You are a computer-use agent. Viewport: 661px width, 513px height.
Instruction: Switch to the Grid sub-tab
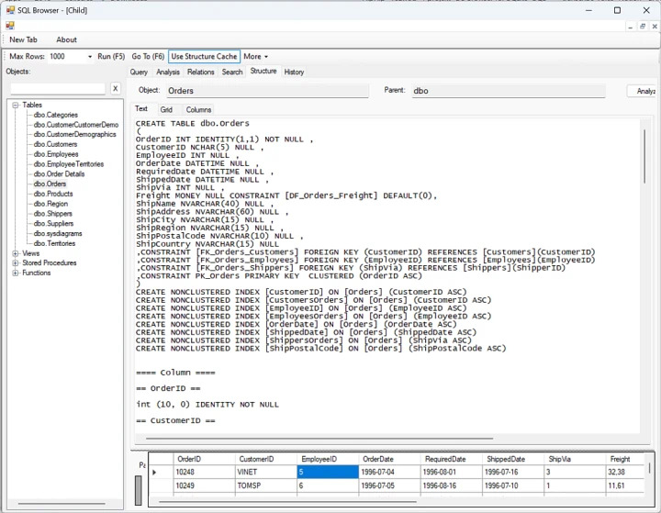(166, 109)
